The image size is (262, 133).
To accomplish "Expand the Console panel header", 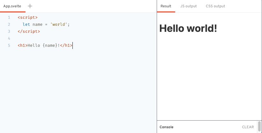I will (x=167, y=127).
